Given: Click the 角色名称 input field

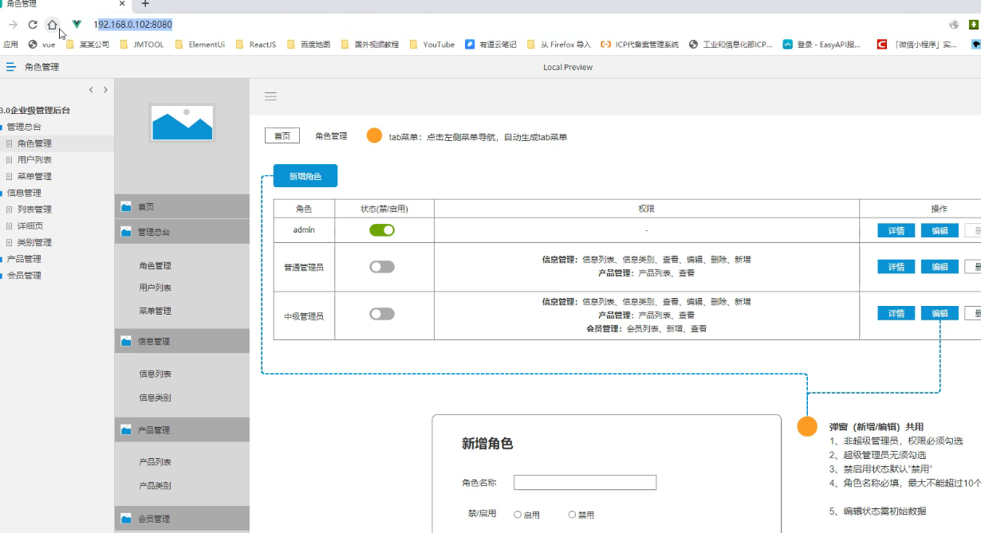Looking at the screenshot, I should [585, 482].
